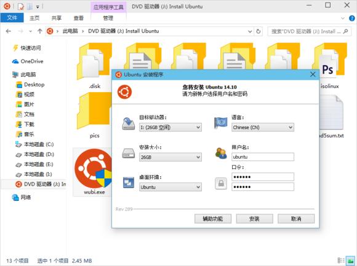357x266 pixels.
Task: Click the username field containing ubuntu
Action: click(263, 157)
